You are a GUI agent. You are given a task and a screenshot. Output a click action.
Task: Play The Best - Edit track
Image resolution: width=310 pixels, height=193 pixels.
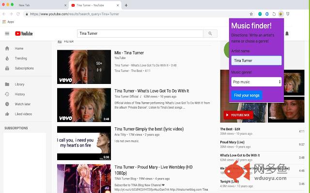coord(262,131)
